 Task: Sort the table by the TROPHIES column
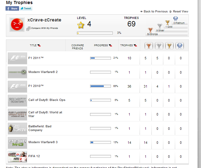128,45
